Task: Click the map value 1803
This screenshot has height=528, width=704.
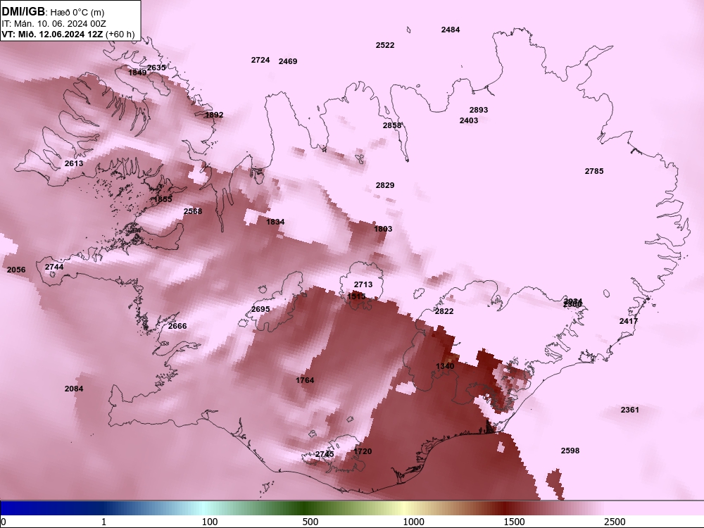Action: (x=383, y=229)
